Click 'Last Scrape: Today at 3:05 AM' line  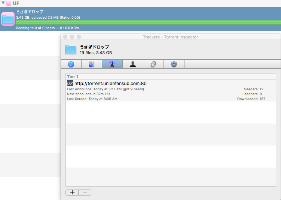click(x=92, y=99)
